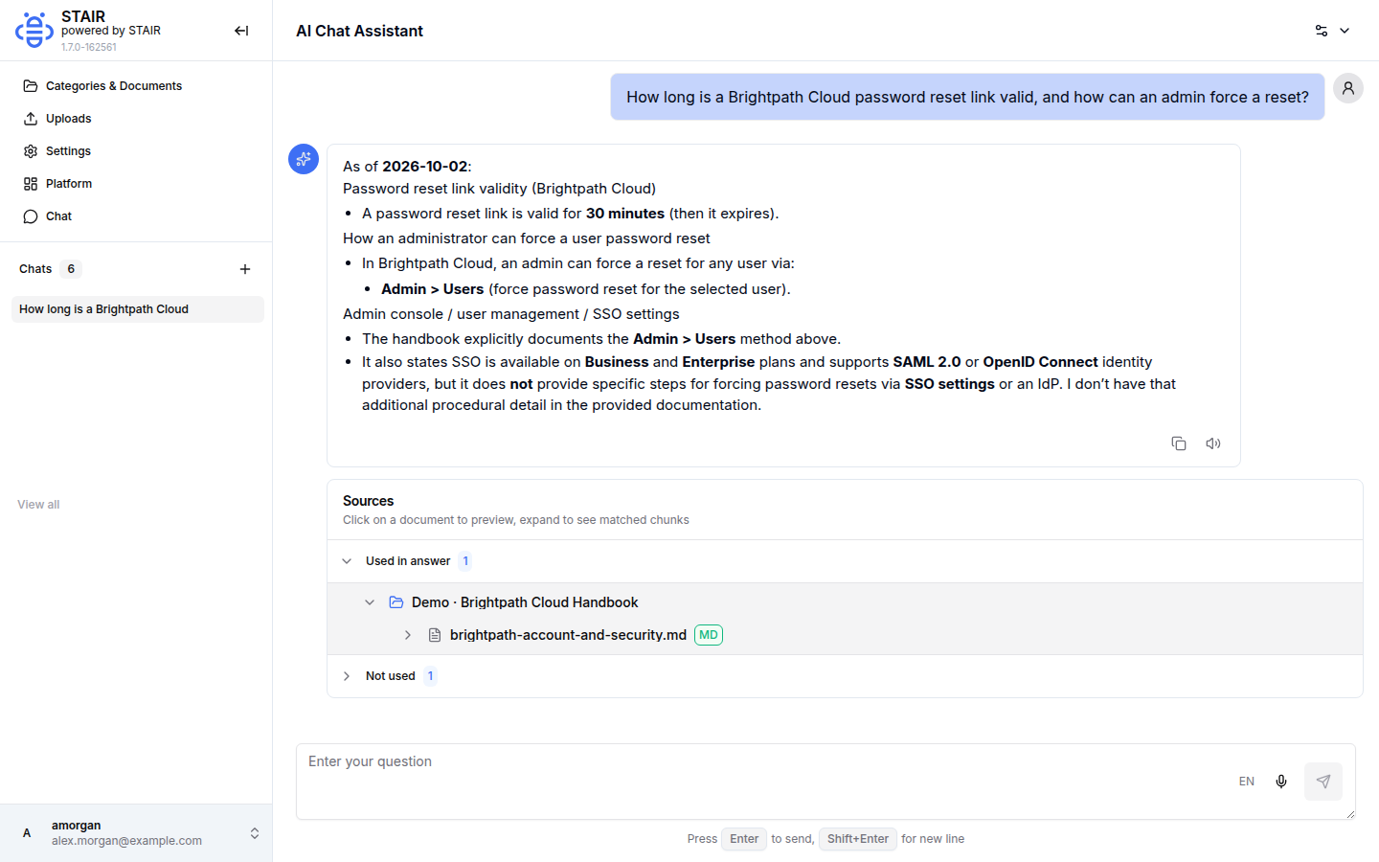Image resolution: width=1379 pixels, height=862 pixels.
Task: Click the user question message bubble
Action: point(967,97)
